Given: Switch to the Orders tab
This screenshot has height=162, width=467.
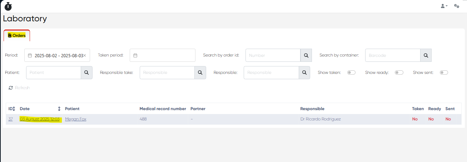Looking at the screenshot, I should (17, 36).
